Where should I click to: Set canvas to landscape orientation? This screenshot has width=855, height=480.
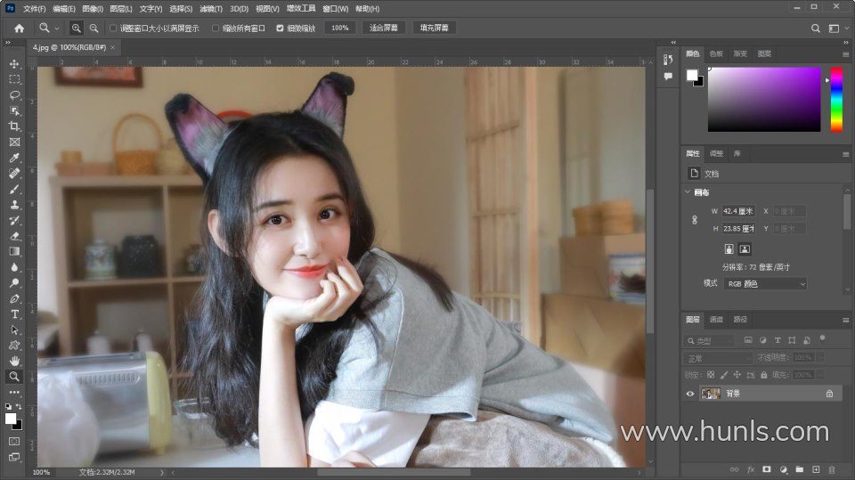click(745, 249)
